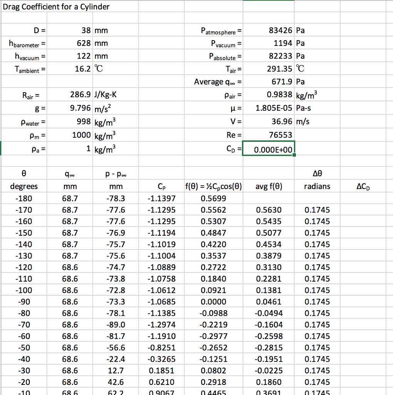The height and width of the screenshot is (395, 393).
Task: Click the CP value -1.1397
Action: pyautogui.click(x=161, y=199)
